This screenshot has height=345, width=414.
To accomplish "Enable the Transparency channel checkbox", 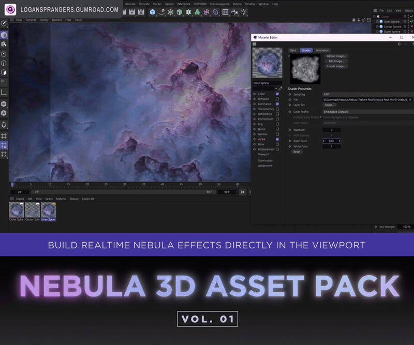I will coord(277,109).
